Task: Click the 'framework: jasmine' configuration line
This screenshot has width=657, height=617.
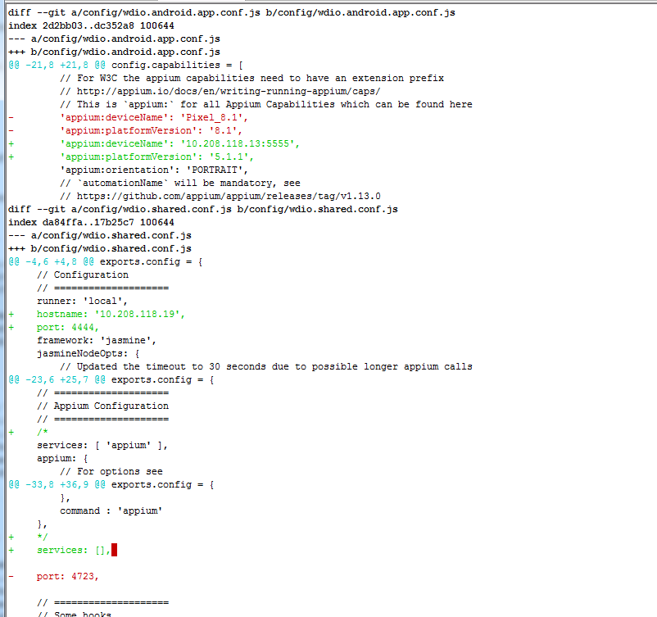Action: click(x=98, y=340)
